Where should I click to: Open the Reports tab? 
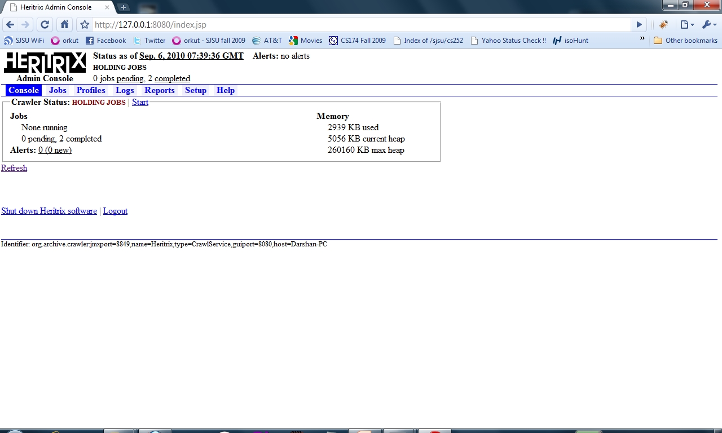tap(160, 90)
